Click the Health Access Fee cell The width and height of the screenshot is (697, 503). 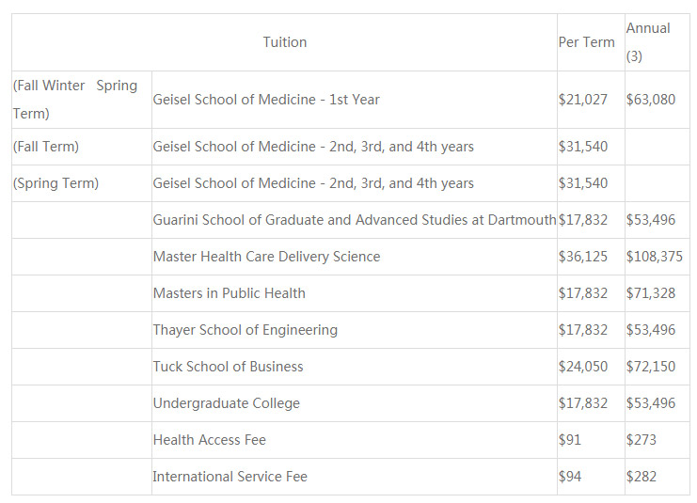point(210,440)
